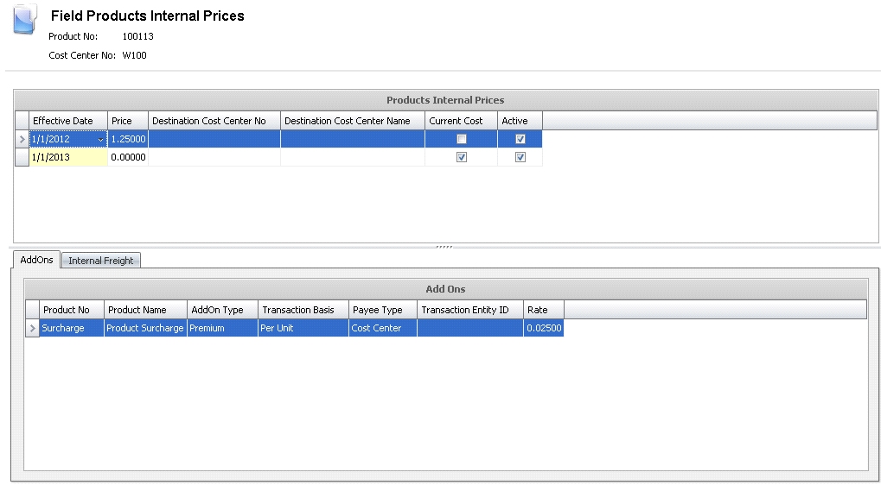
Task: Click the Field Products document icon
Action: [x=25, y=19]
